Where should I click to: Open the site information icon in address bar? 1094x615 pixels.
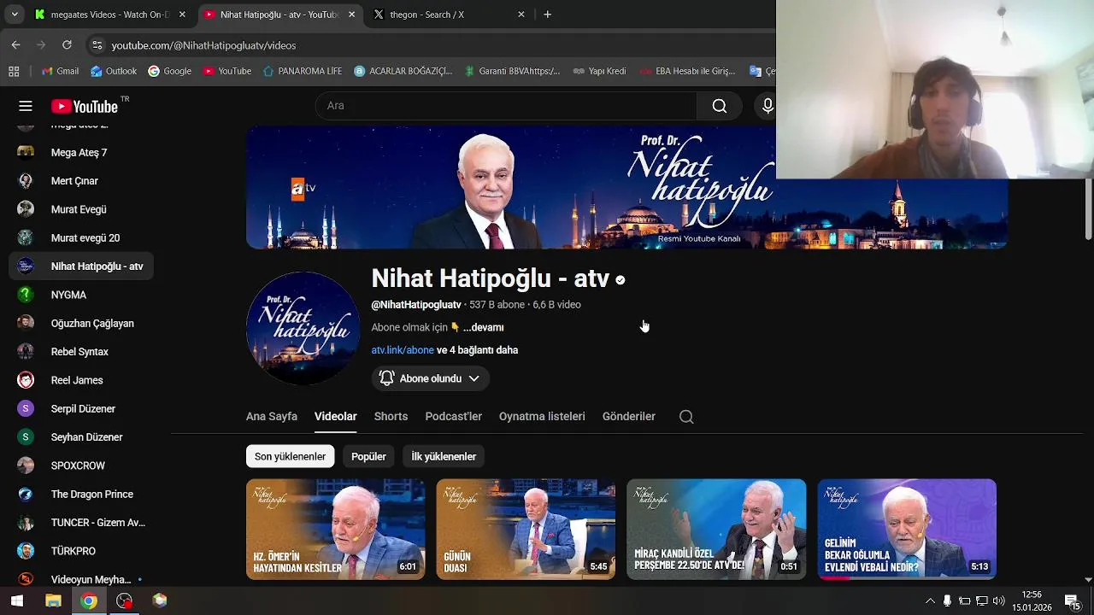[97, 45]
